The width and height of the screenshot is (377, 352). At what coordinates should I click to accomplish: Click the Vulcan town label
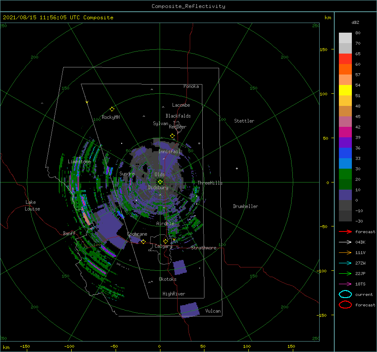coord(213,311)
